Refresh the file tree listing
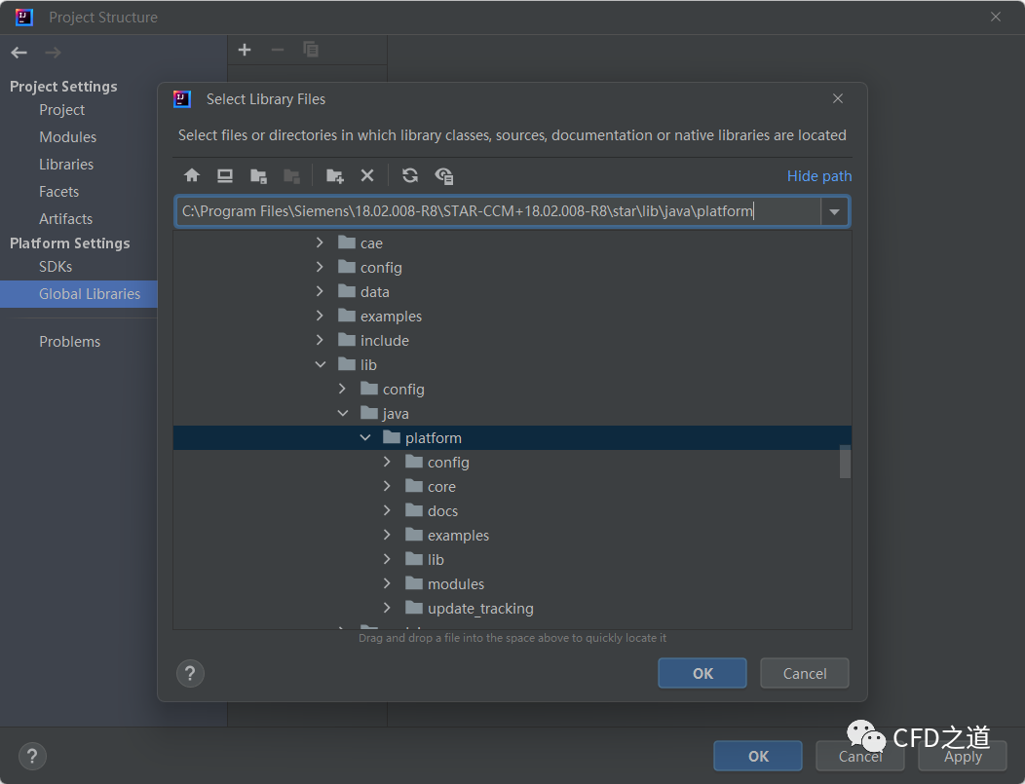The height and width of the screenshot is (784, 1025). tap(410, 175)
